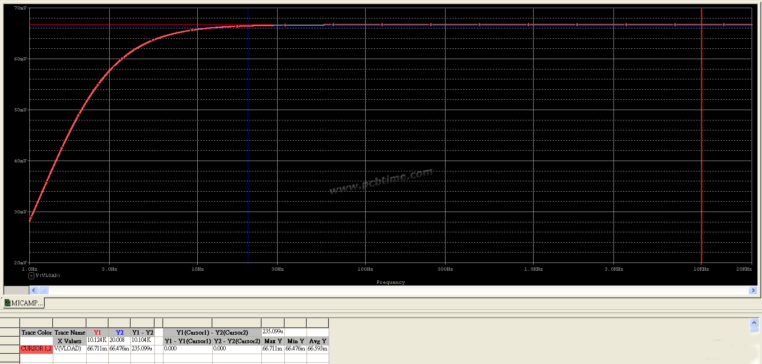
Task: Click the 30Hz X-axis label
Action: 278,269
